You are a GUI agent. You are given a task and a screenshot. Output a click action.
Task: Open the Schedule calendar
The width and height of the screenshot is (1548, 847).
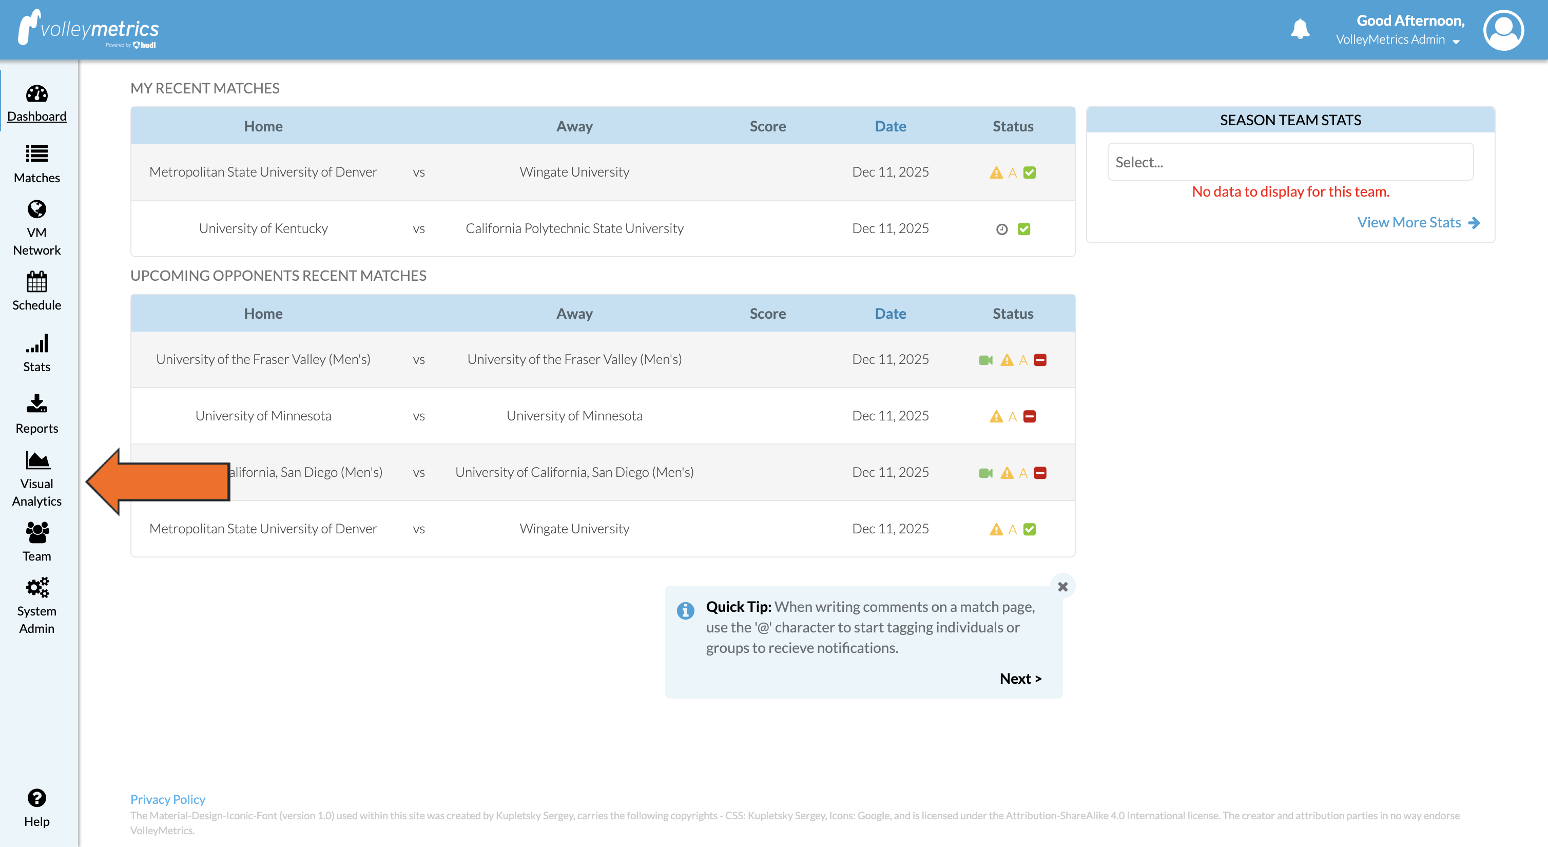pos(36,292)
